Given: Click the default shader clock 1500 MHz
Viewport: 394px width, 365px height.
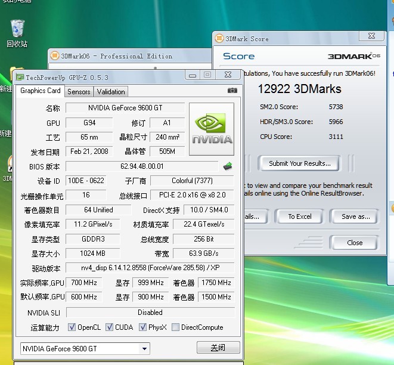Looking at the screenshot, I should pyautogui.click(x=216, y=297).
